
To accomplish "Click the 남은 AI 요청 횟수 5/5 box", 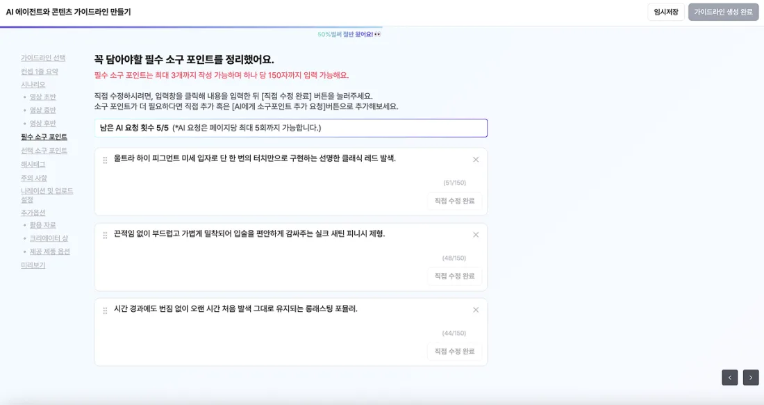I will [x=291, y=129].
